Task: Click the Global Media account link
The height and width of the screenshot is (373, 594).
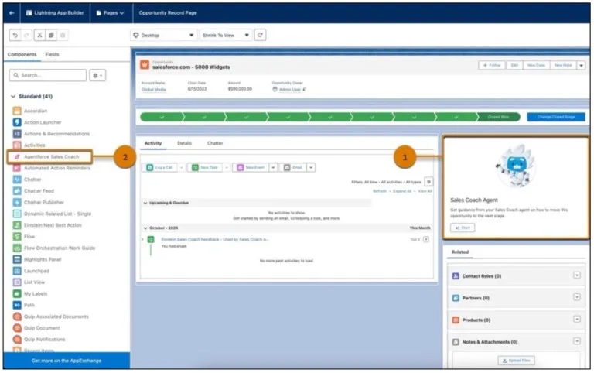Action: click(154, 90)
